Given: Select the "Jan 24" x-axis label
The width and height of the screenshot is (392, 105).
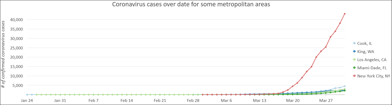Looking at the screenshot, I should [27, 101].
